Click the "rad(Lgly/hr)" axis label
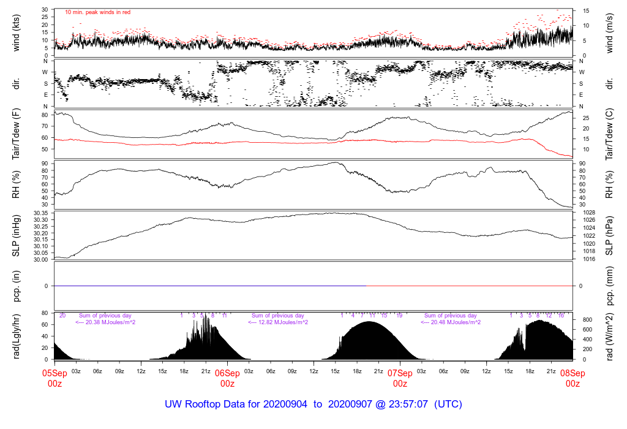Image resolution: width=627 pixels, height=429 pixels. tap(19, 336)
